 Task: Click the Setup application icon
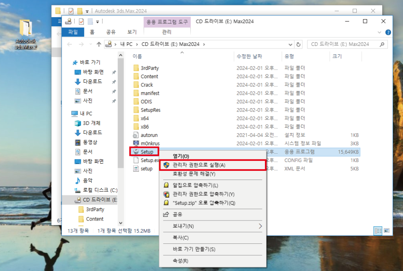(136, 152)
